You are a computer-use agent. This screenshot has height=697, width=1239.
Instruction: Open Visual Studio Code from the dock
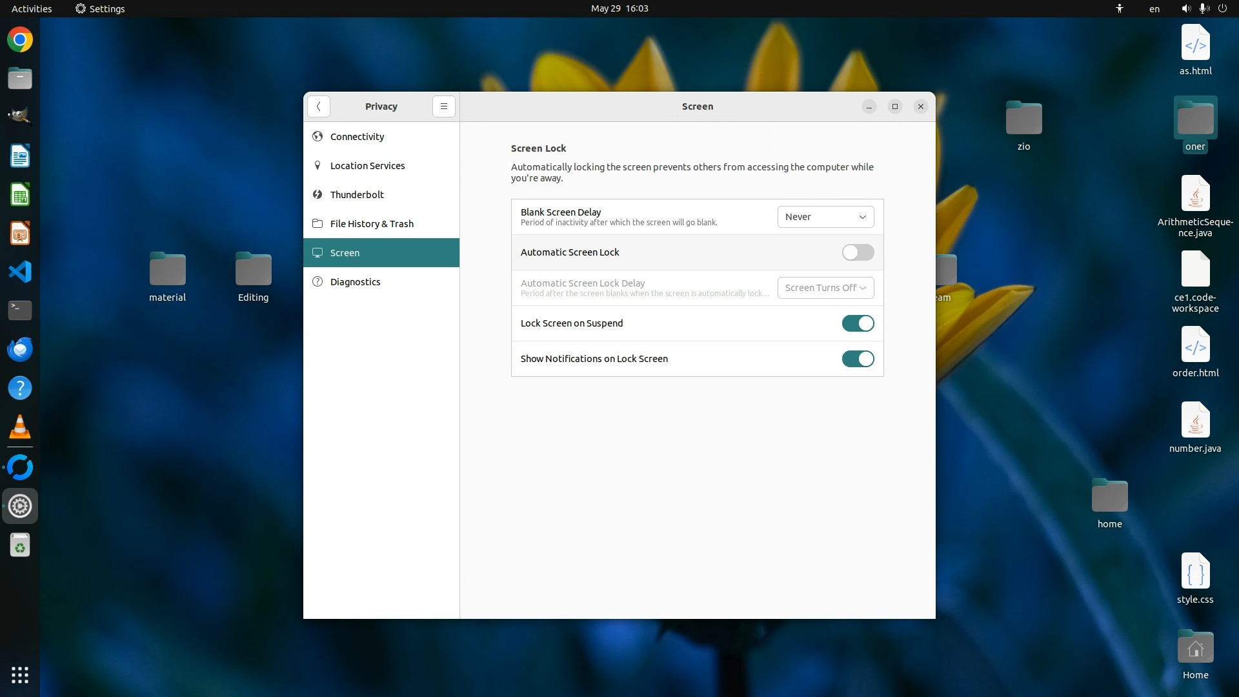coord(20,272)
